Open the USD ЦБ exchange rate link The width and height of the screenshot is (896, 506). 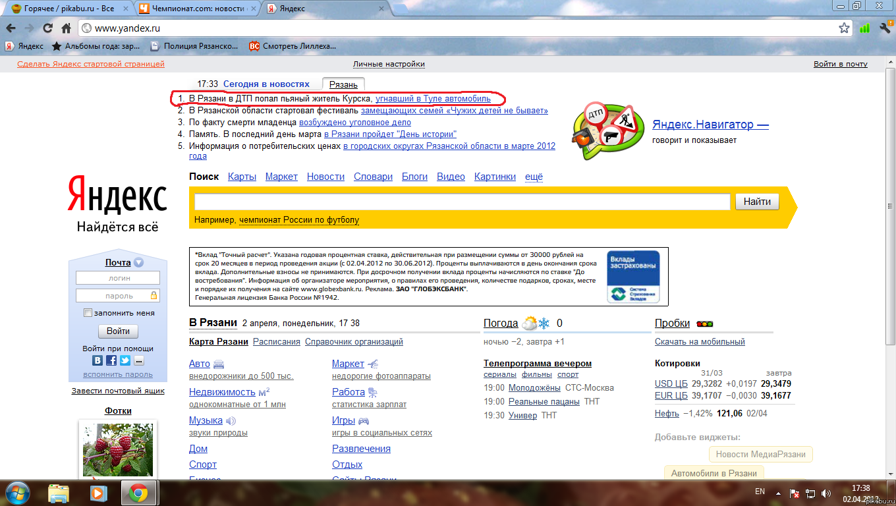point(671,383)
